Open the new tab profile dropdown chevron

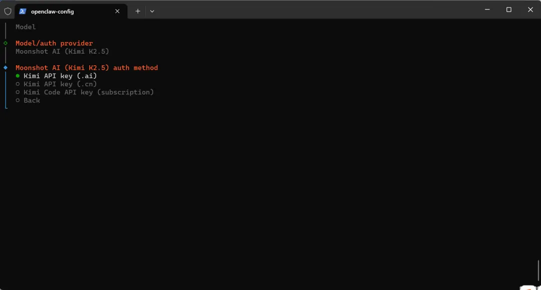click(152, 11)
